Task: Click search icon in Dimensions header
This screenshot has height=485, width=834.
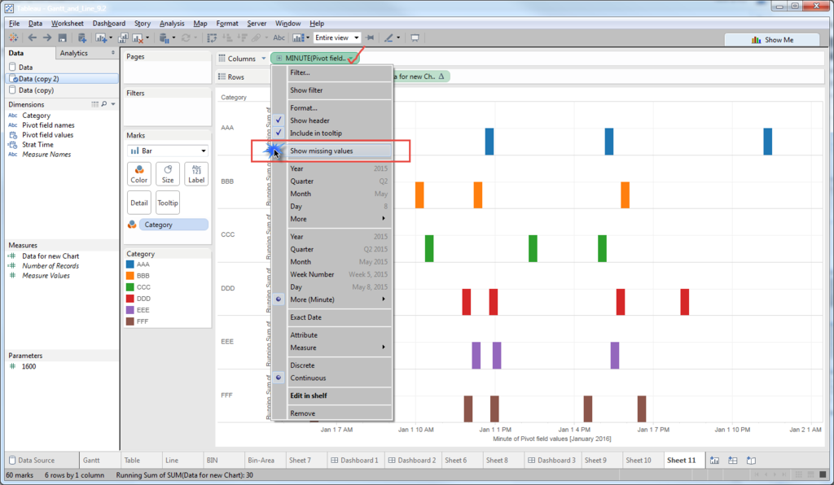Action: click(104, 104)
